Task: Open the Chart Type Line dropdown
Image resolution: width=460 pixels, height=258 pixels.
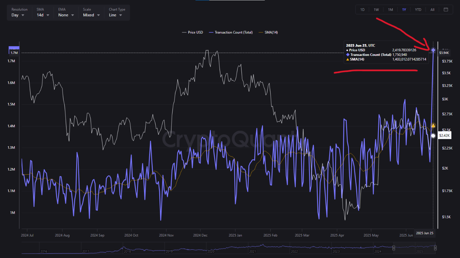Action: [x=115, y=15]
